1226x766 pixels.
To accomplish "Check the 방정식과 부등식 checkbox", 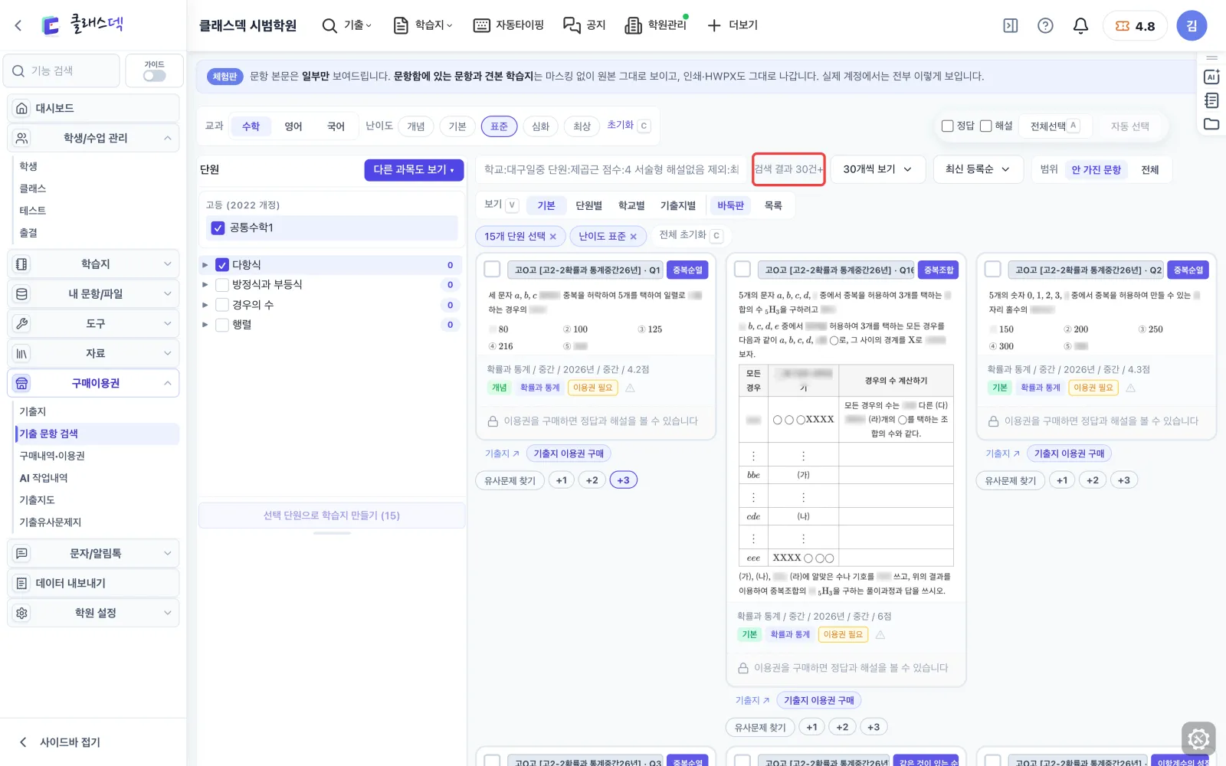I will point(222,284).
